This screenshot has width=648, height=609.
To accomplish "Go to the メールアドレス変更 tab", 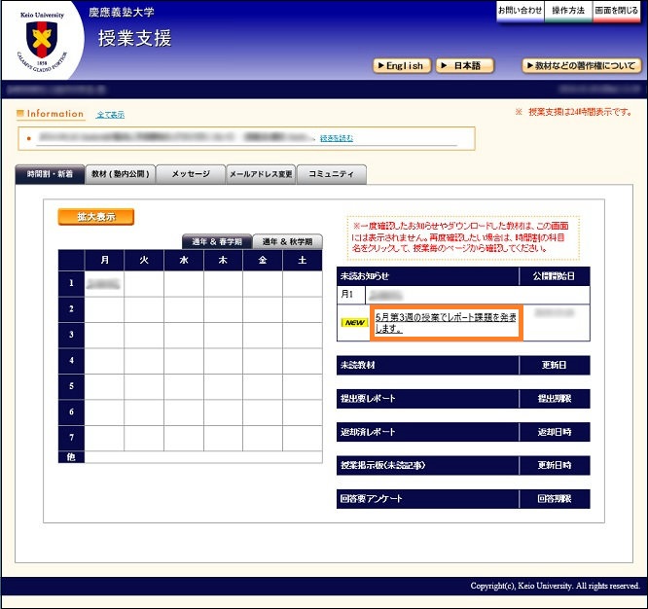I will point(260,174).
